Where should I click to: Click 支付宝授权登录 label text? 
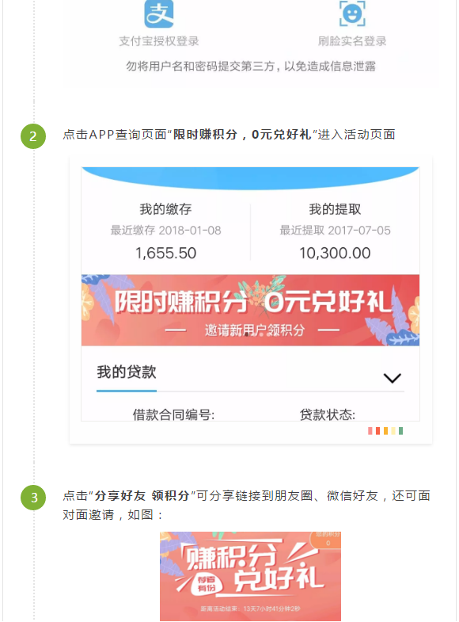tap(159, 41)
